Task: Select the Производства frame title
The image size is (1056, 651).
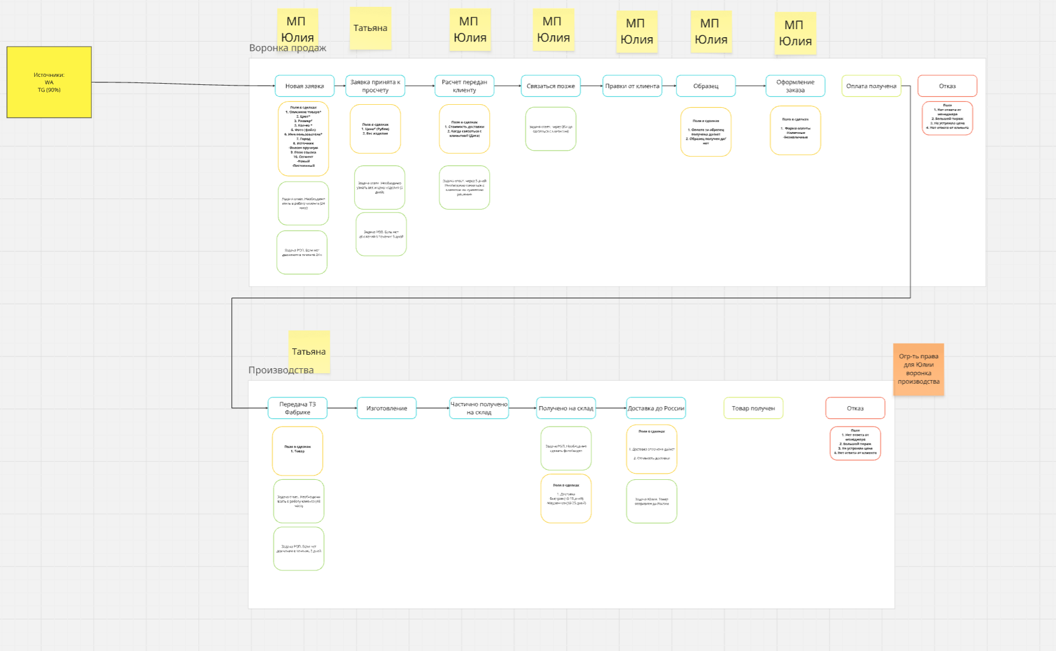Action: (281, 370)
